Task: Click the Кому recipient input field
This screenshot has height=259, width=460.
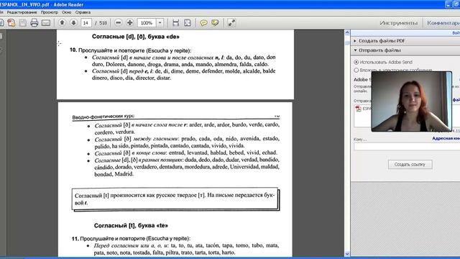Action: coord(407,147)
